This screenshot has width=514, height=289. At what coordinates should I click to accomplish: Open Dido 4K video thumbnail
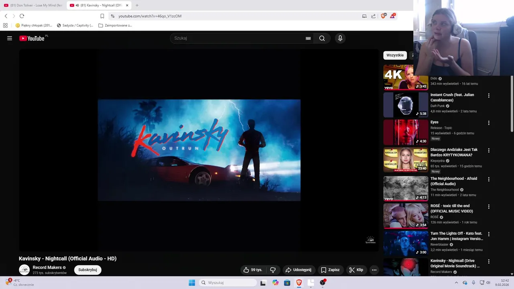406,77
